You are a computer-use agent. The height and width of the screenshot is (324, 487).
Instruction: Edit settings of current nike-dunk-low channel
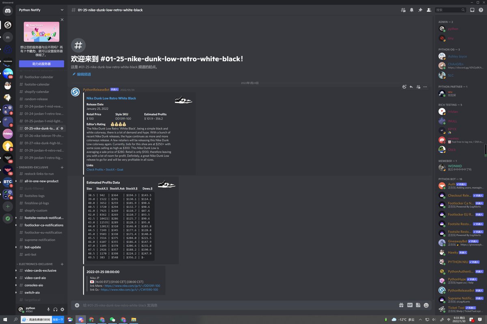click(x=62, y=128)
